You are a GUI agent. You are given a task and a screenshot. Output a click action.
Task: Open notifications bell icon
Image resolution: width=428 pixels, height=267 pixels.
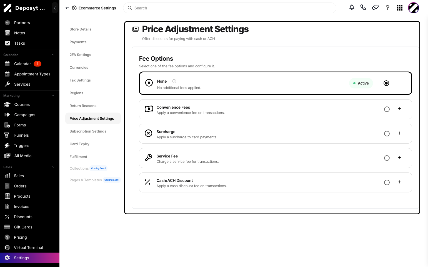pyautogui.click(x=352, y=7)
